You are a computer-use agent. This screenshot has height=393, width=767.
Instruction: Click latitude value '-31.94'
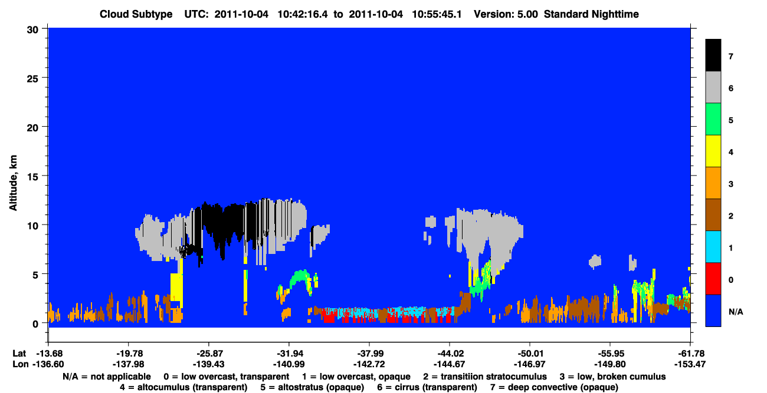coord(289,354)
